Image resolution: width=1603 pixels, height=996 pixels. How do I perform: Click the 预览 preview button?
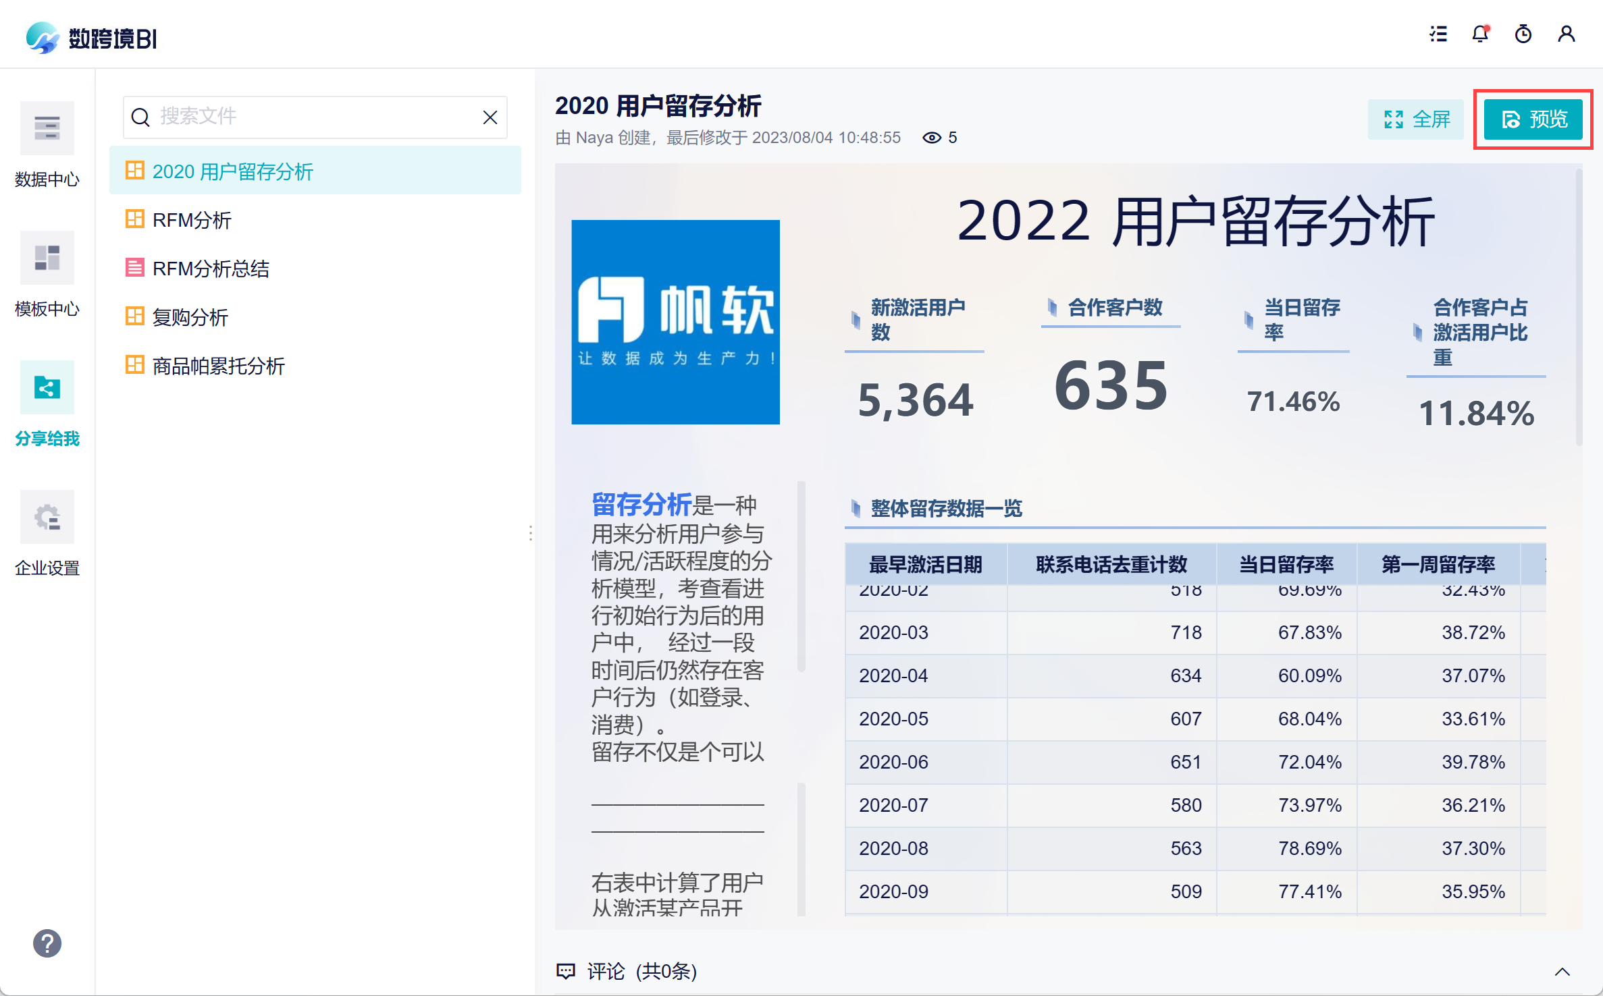(x=1533, y=119)
